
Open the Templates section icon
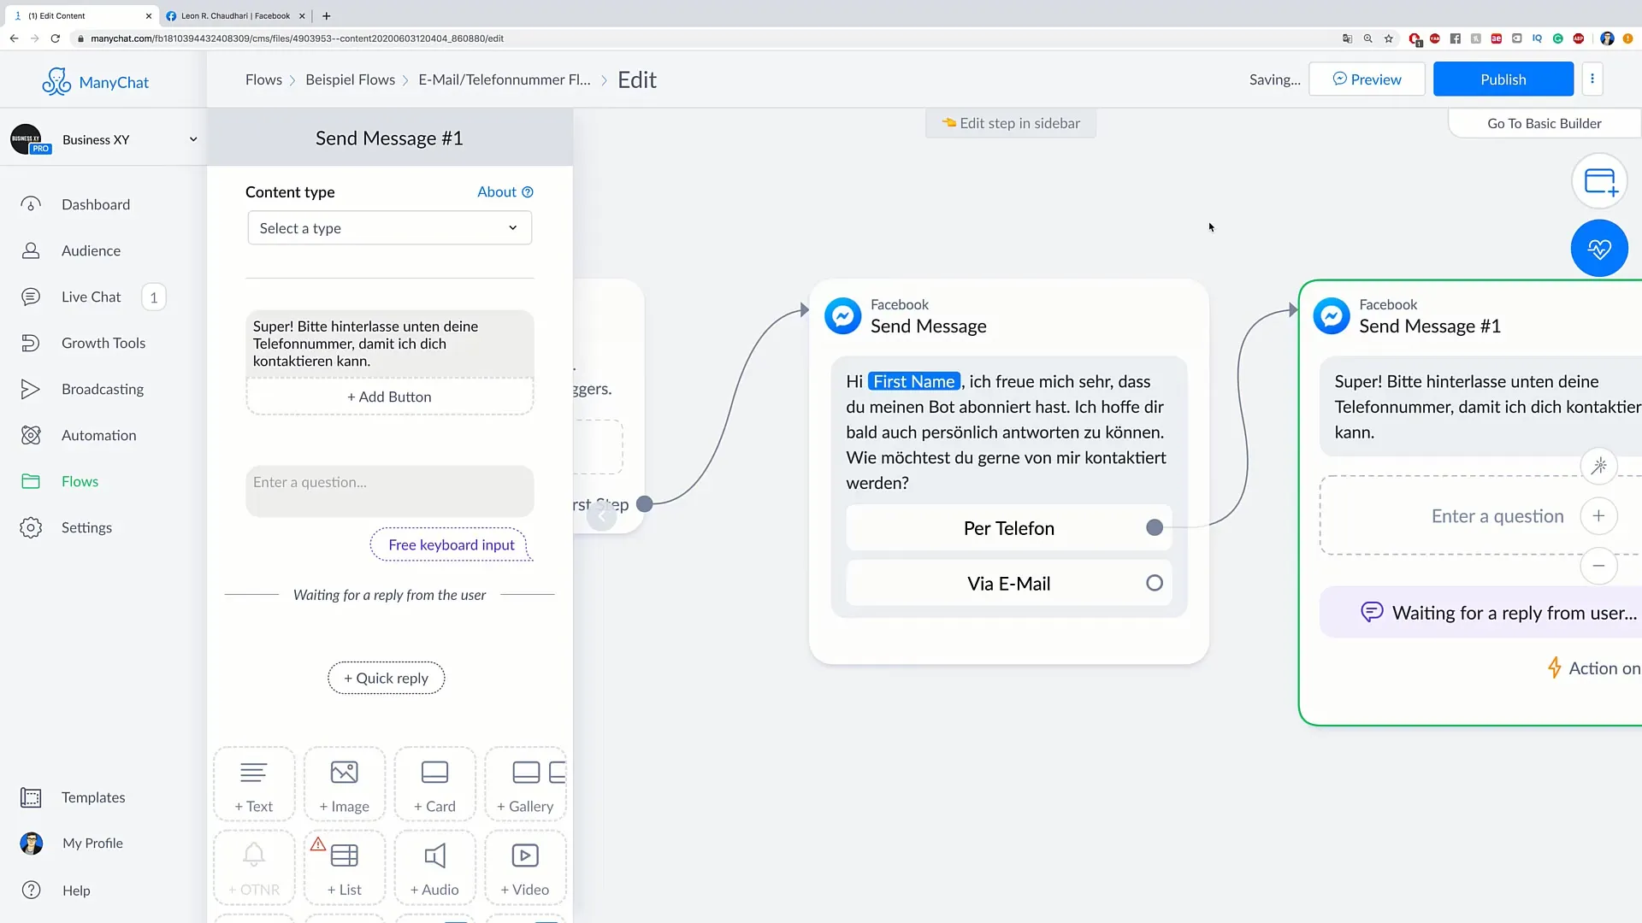pos(31,797)
